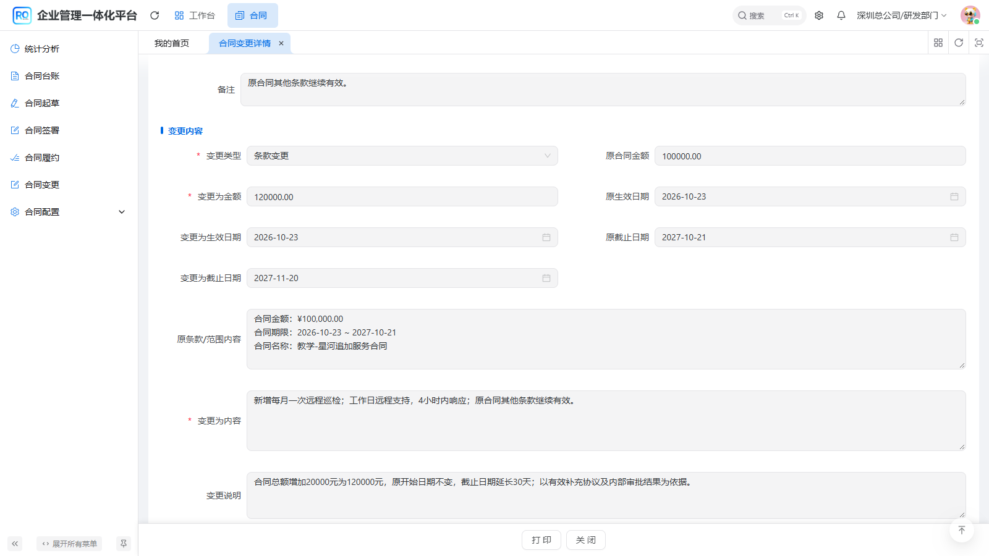Click the 原条款/范围内容 text area
This screenshot has width=989, height=556.
click(606, 339)
